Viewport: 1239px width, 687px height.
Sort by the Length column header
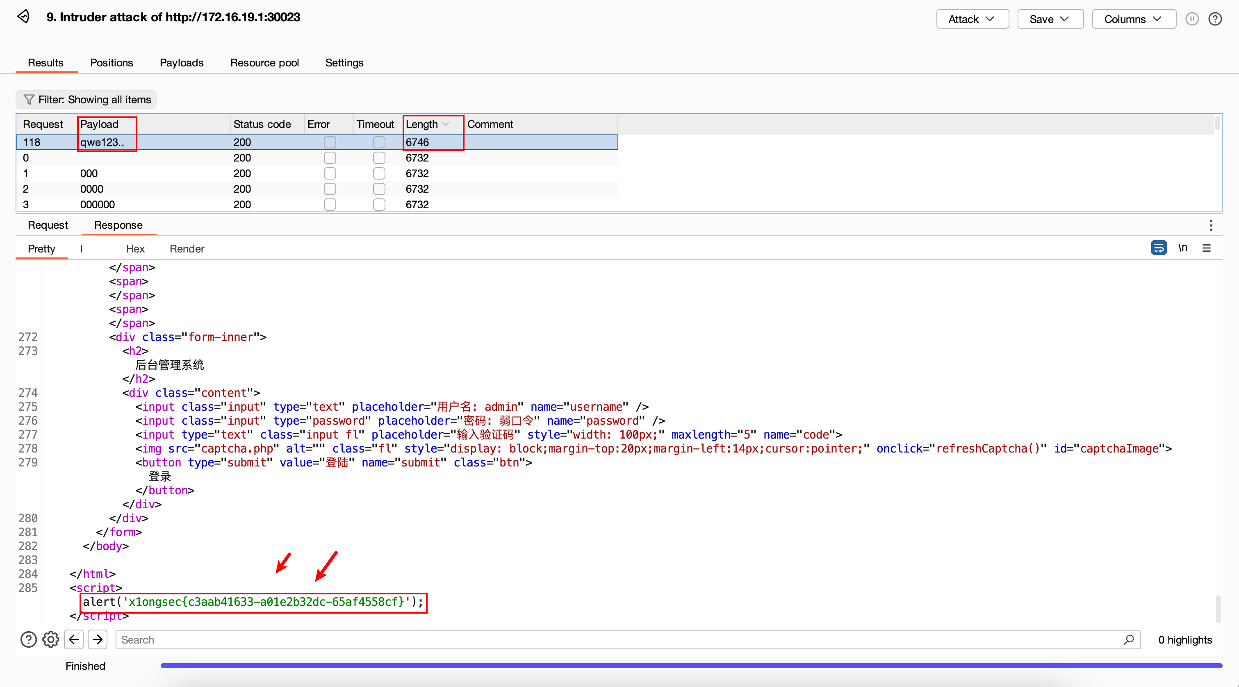(x=433, y=124)
